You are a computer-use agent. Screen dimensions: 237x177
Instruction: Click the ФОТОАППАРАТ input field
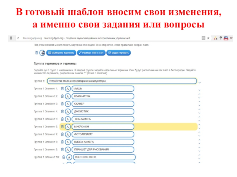pos(103,134)
